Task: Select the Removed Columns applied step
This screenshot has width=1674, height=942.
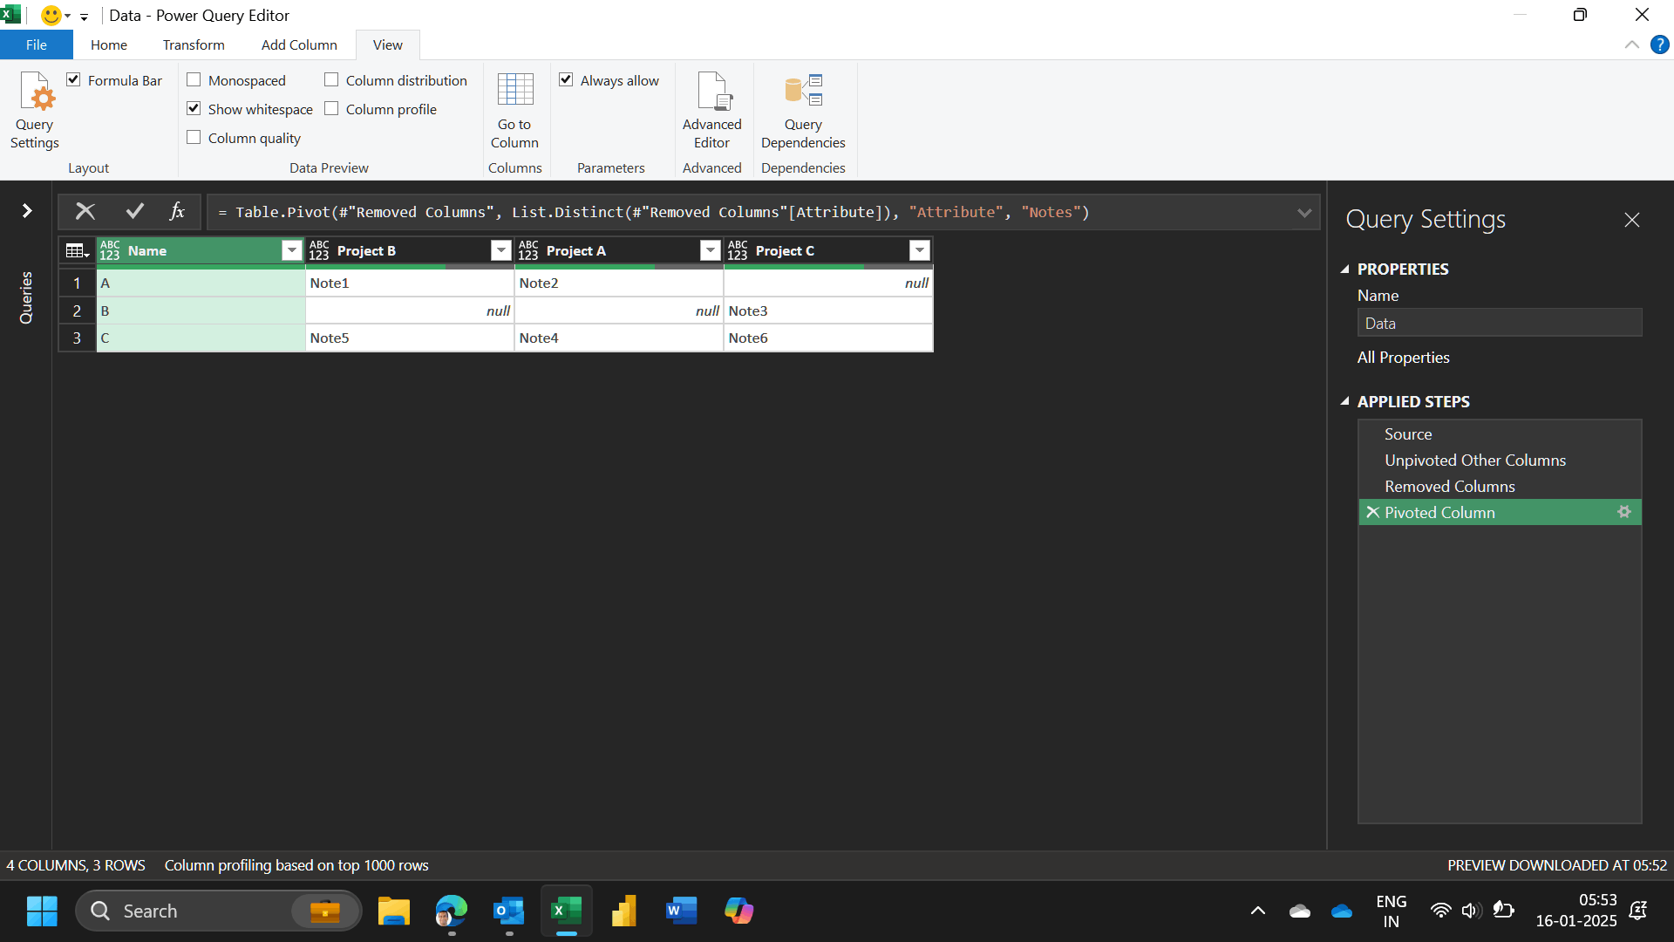Action: pos(1449,487)
